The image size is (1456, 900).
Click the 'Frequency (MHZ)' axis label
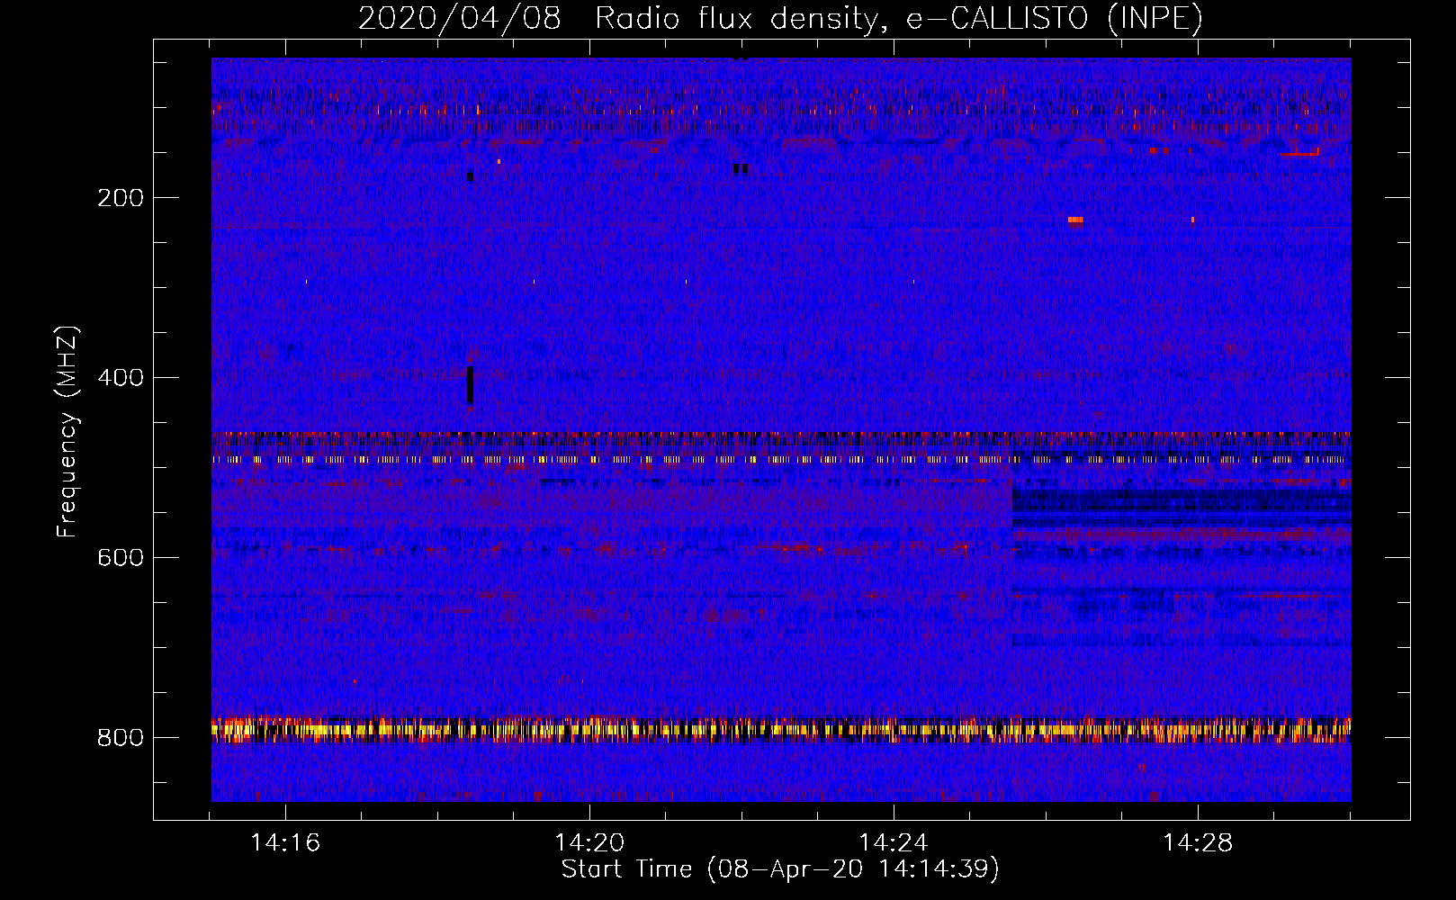[x=67, y=432]
